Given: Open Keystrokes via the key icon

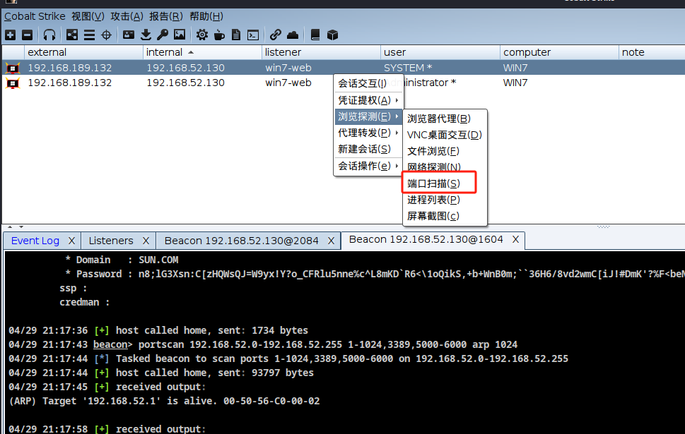Looking at the screenshot, I should coord(163,35).
